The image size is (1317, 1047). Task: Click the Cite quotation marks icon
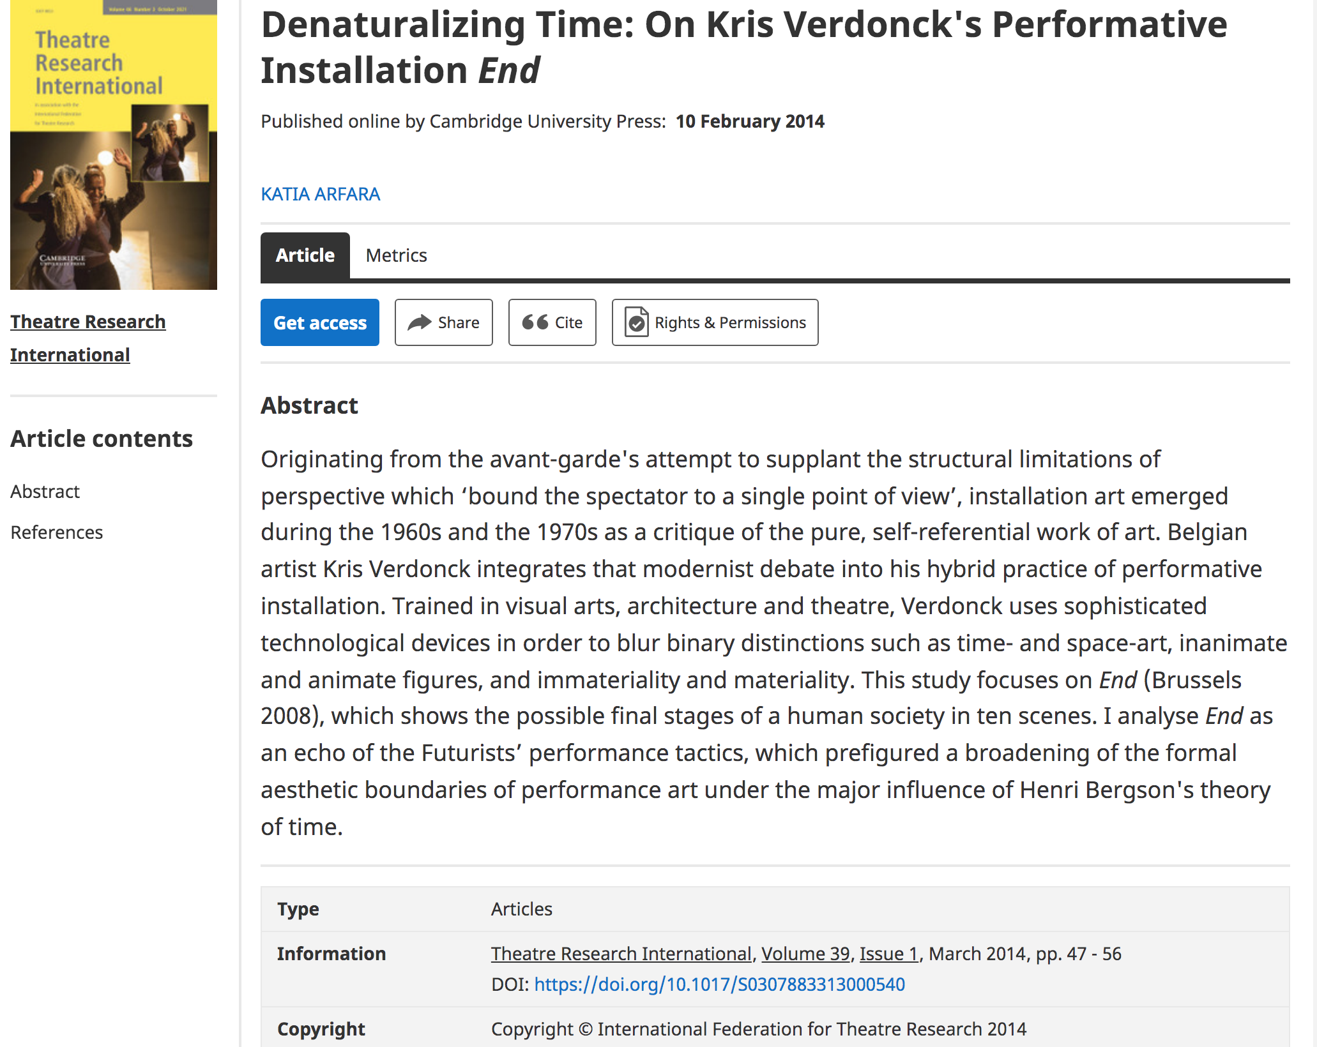(535, 322)
